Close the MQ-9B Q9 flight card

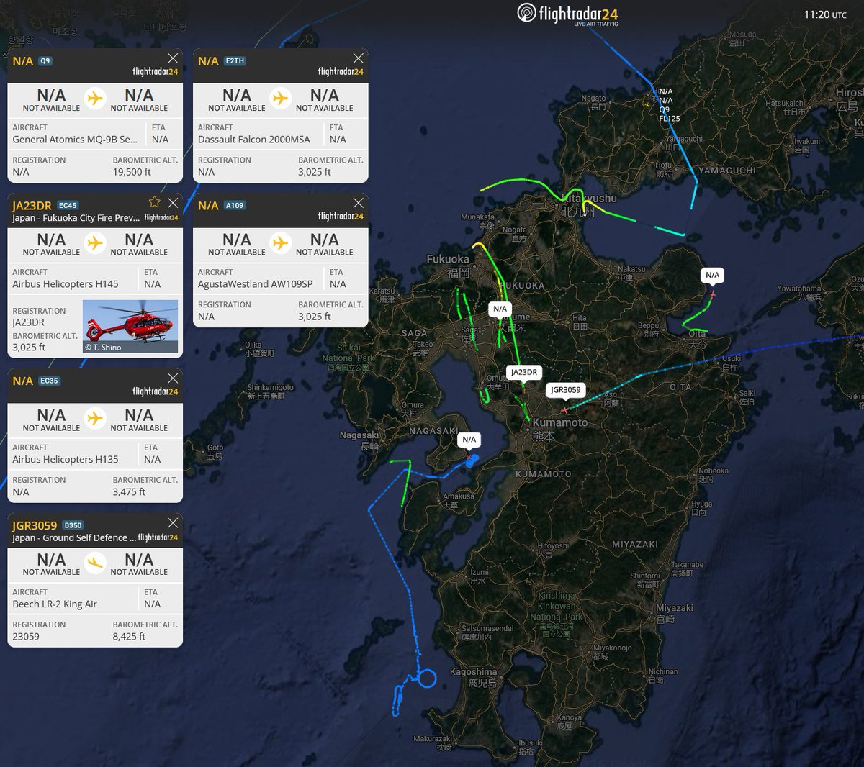pos(173,58)
